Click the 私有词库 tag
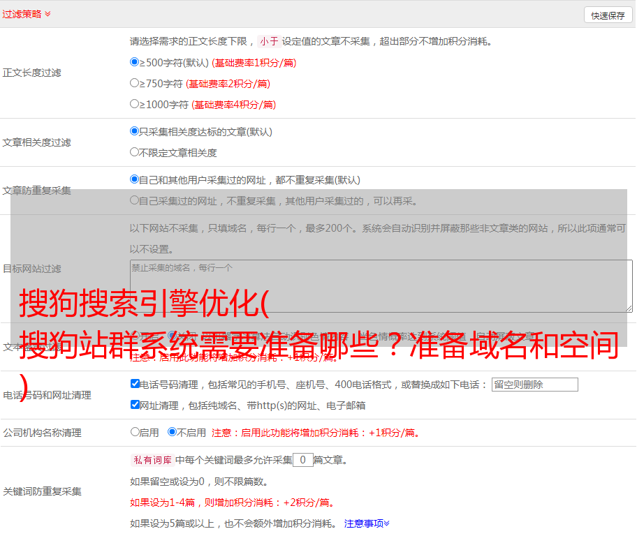The width and height of the screenshot is (637, 536). tap(153, 460)
